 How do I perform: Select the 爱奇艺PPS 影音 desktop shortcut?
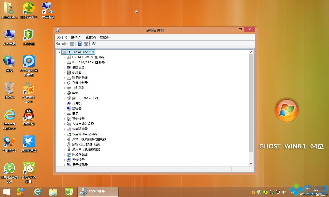point(29,173)
